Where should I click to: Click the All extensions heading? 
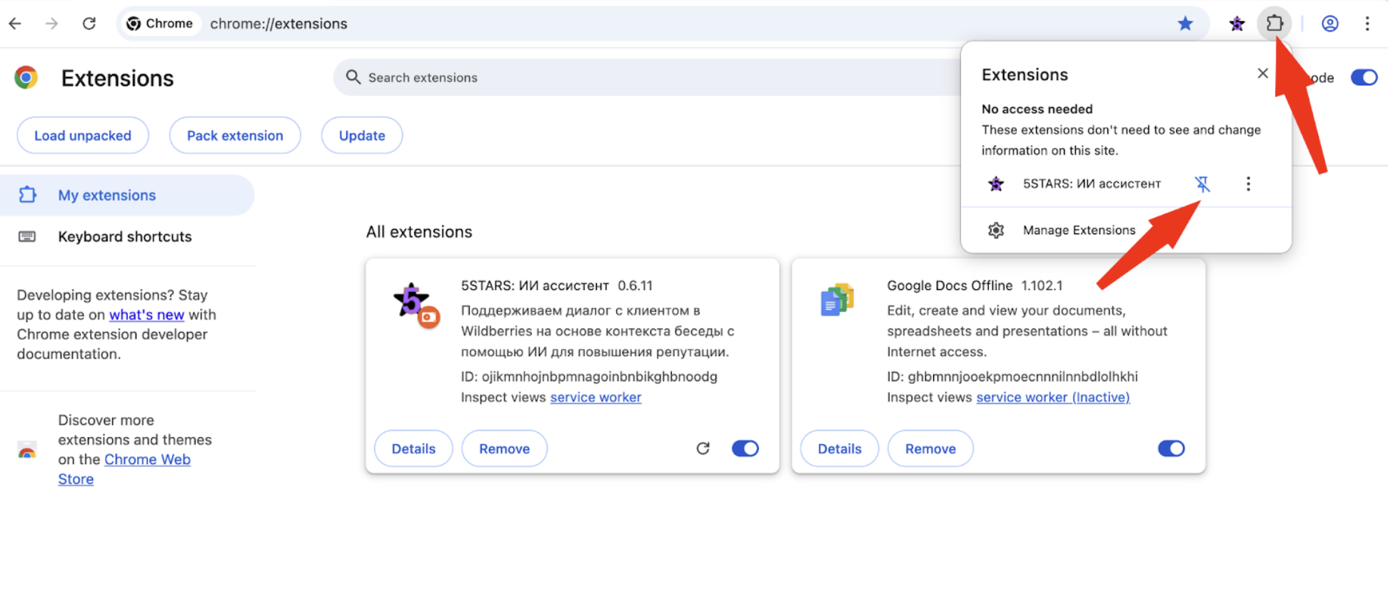[x=419, y=232]
